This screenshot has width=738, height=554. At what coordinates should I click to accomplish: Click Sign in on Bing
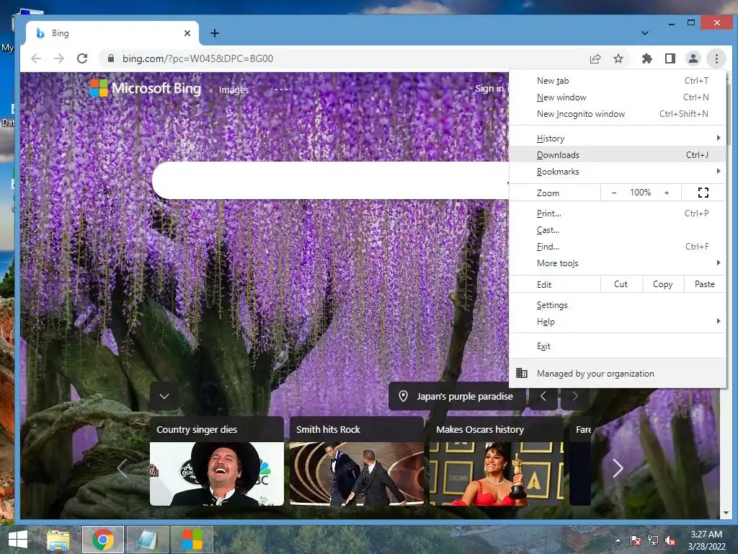[489, 89]
